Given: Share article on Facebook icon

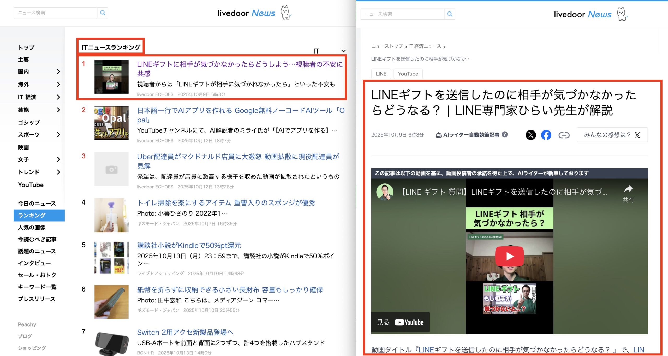Looking at the screenshot, I should coord(546,135).
